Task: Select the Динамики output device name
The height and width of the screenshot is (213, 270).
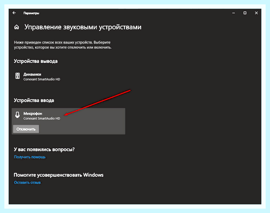Action: 32,74
